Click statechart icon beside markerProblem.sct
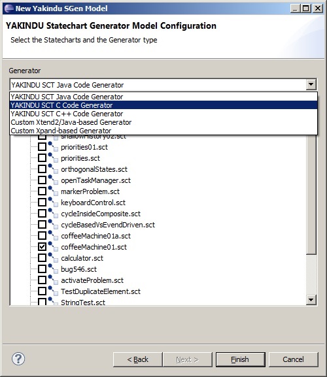327x377 pixels. tap(53, 191)
